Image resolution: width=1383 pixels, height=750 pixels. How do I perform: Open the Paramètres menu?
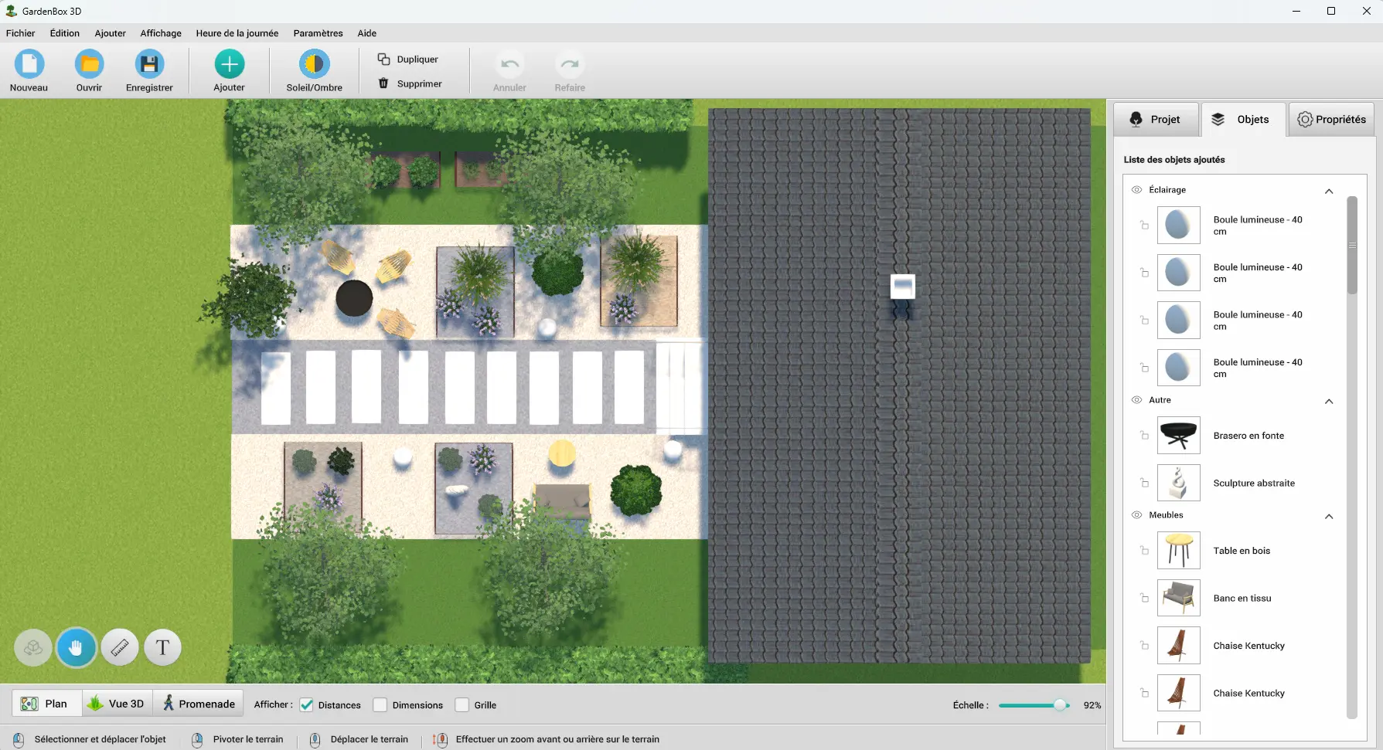[x=318, y=33]
